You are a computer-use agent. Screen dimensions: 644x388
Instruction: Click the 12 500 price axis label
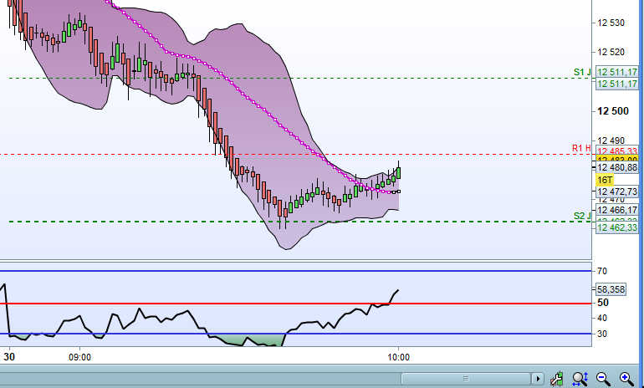[613, 111]
